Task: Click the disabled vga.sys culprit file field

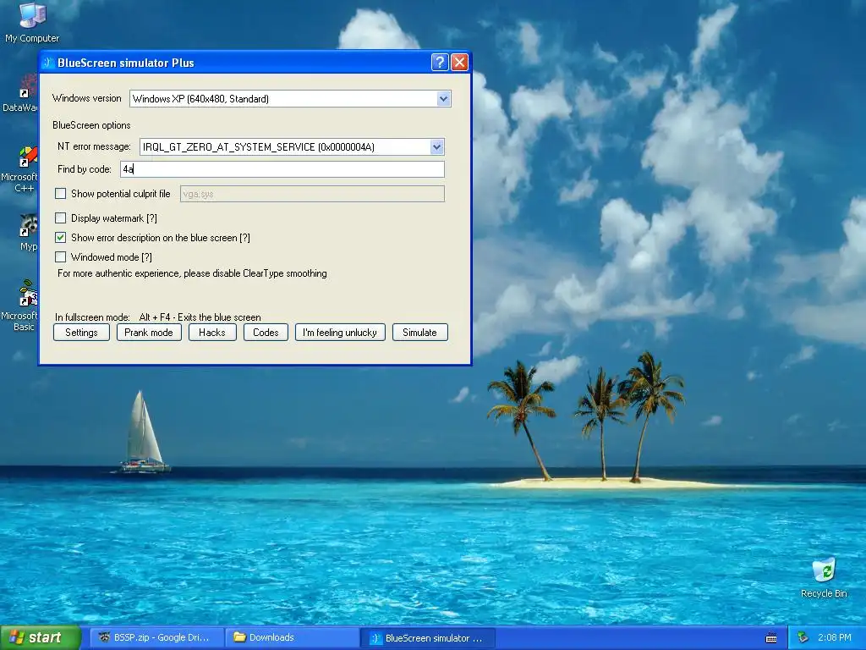Action: [312, 194]
